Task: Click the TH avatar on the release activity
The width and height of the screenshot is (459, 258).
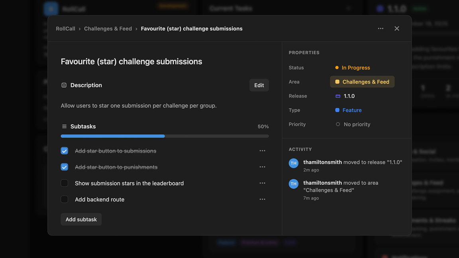Action: [294, 163]
